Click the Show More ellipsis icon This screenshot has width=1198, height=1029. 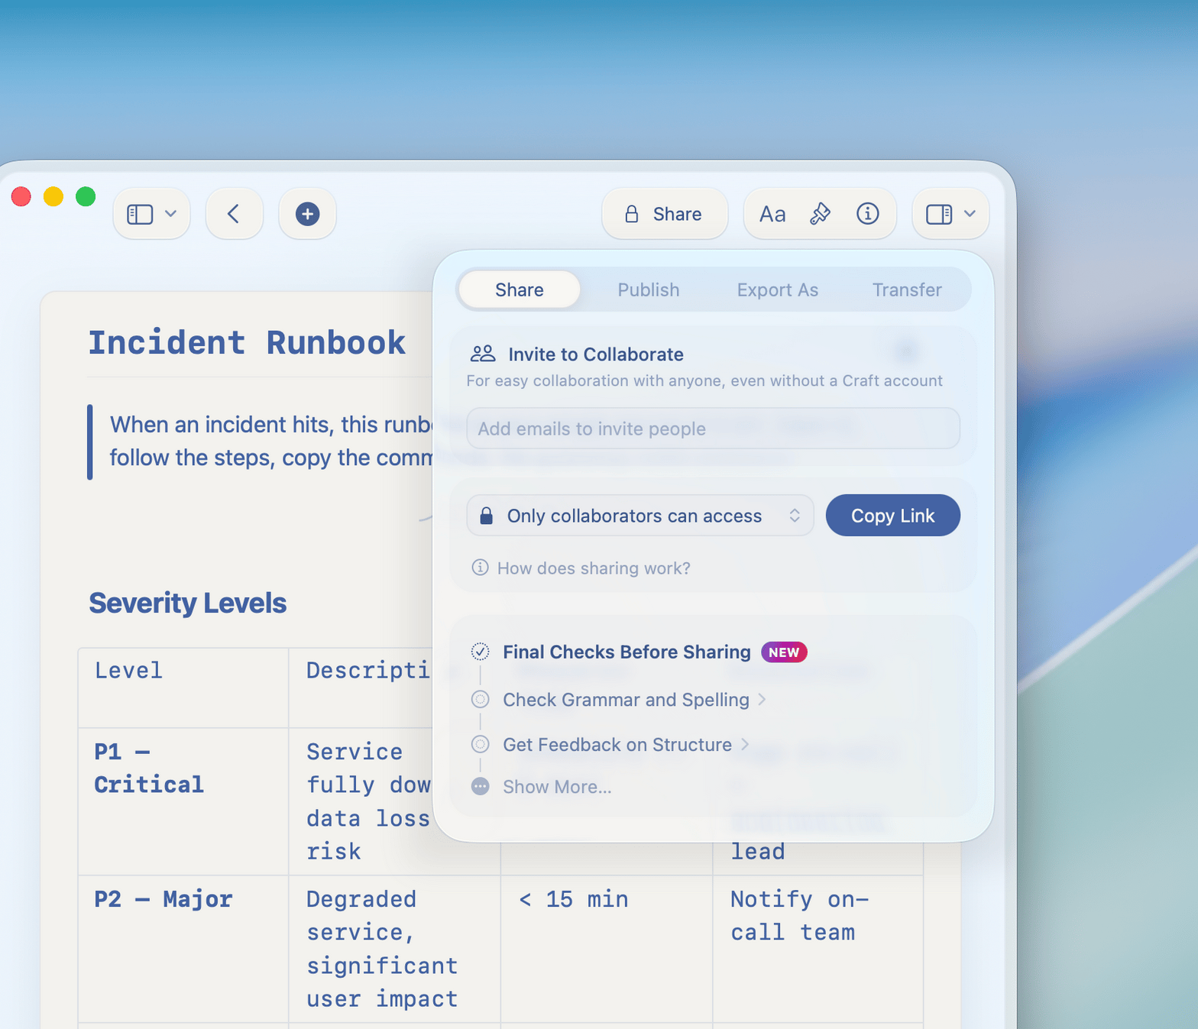tap(480, 787)
